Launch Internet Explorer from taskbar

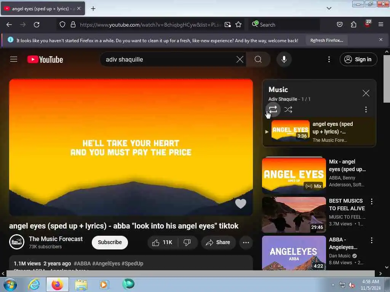[34, 284]
